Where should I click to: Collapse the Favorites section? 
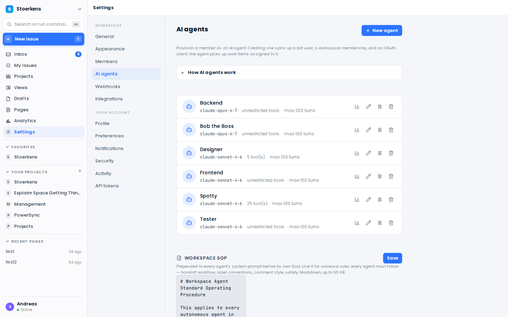point(20,147)
